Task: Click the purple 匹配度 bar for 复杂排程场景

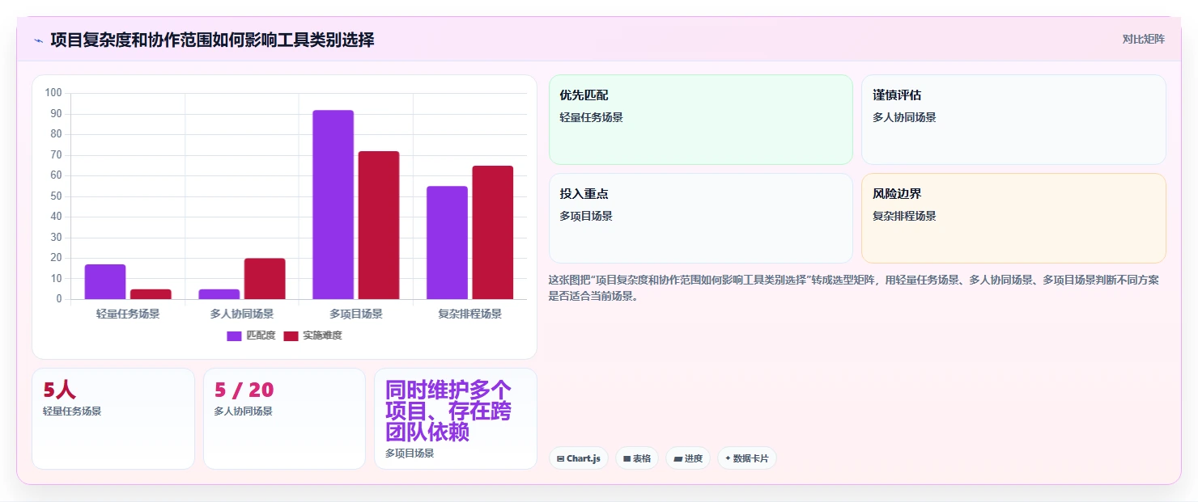Action: pyautogui.click(x=447, y=243)
